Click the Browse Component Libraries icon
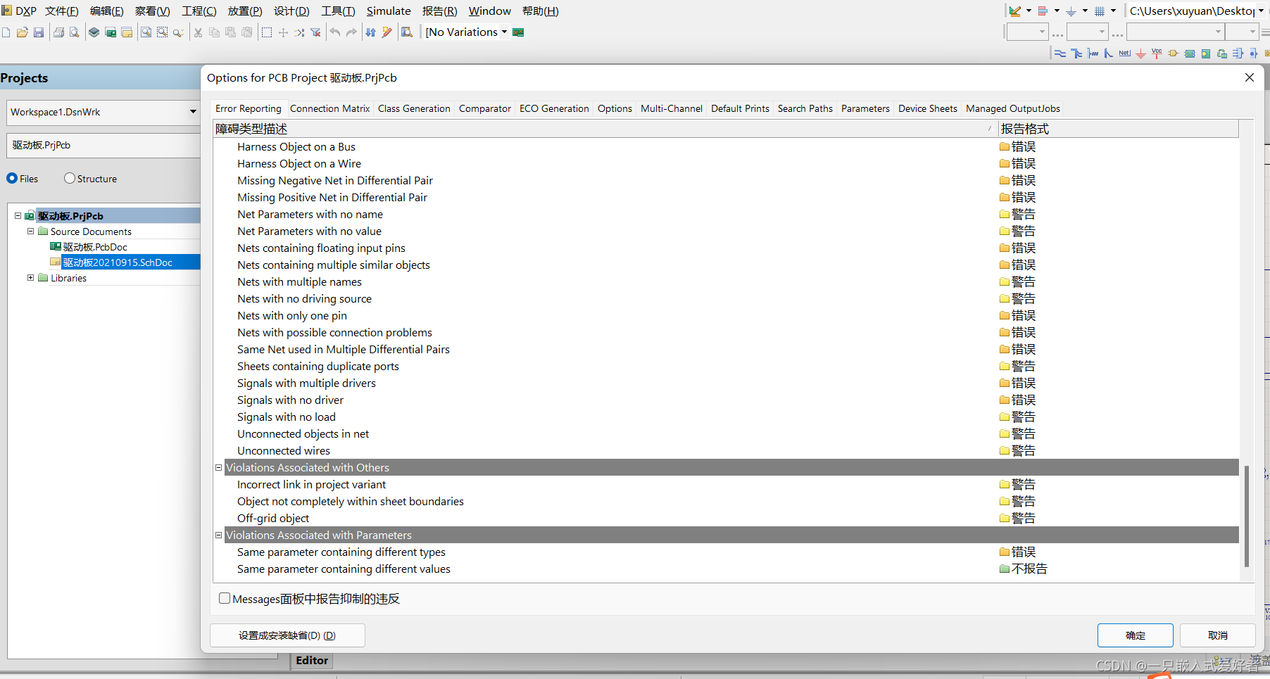Viewport: 1270px width, 679px height. [407, 32]
